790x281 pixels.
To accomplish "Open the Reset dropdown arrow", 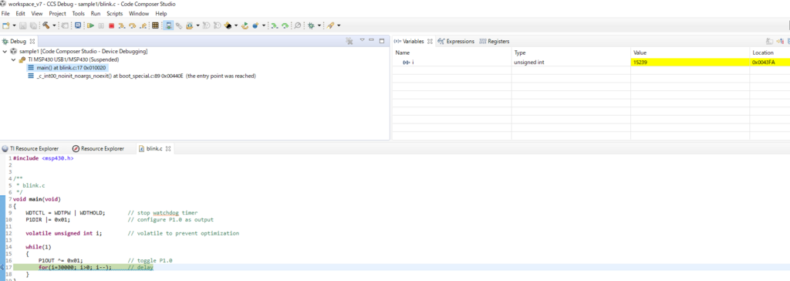I will pyautogui.click(x=236, y=25).
